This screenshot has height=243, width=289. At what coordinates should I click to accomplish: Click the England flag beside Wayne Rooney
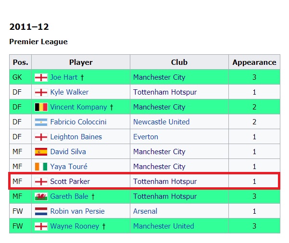(41, 226)
